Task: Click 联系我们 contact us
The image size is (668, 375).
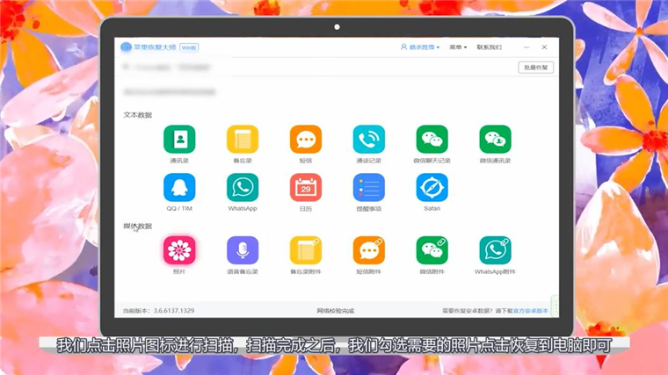Action: [489, 47]
